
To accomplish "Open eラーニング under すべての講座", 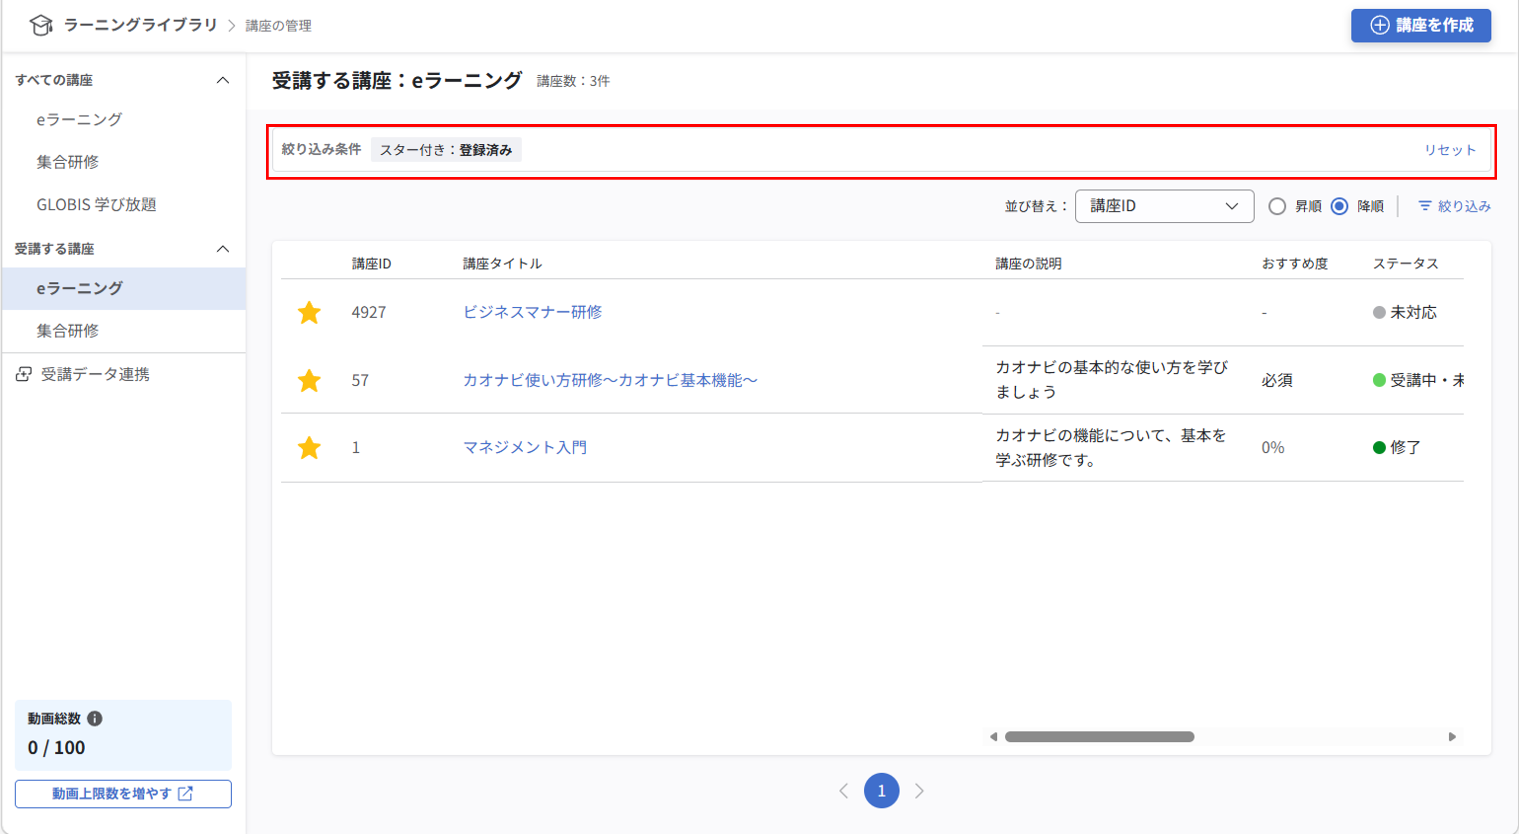I will pyautogui.click(x=79, y=120).
